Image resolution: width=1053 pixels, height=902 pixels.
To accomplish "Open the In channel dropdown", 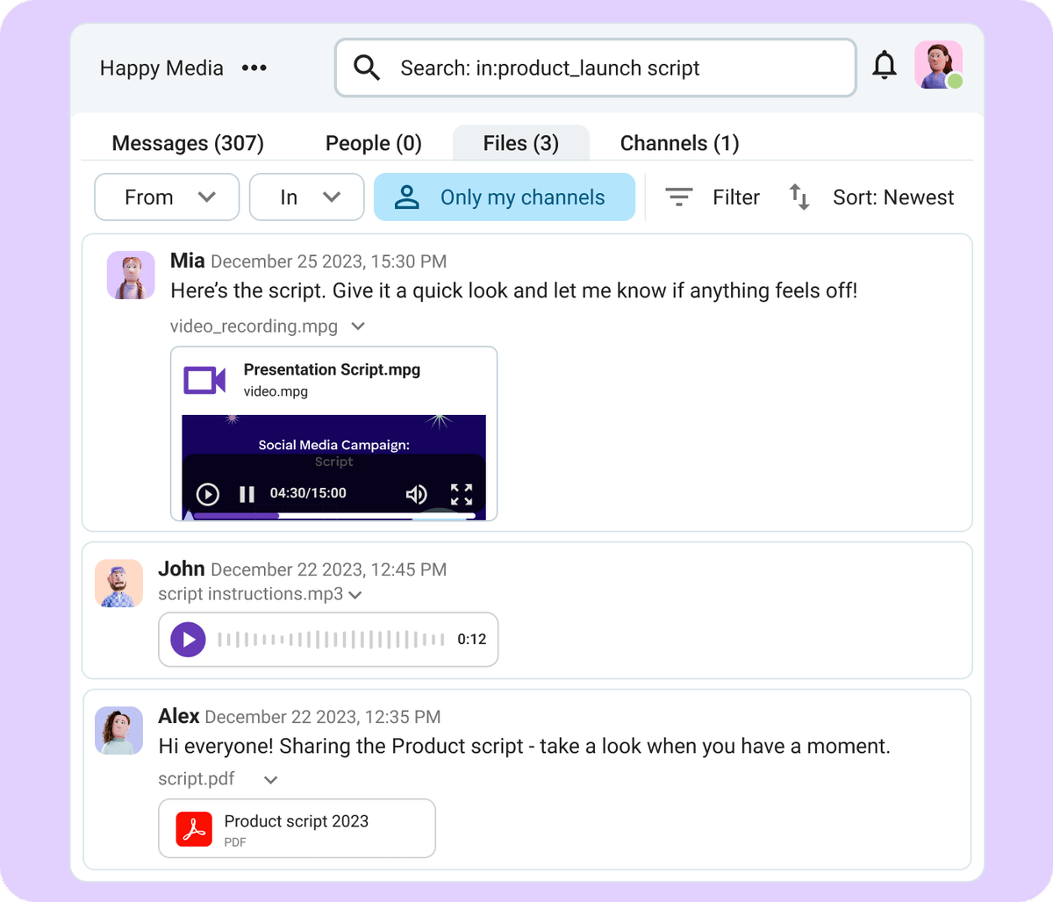I will [305, 197].
